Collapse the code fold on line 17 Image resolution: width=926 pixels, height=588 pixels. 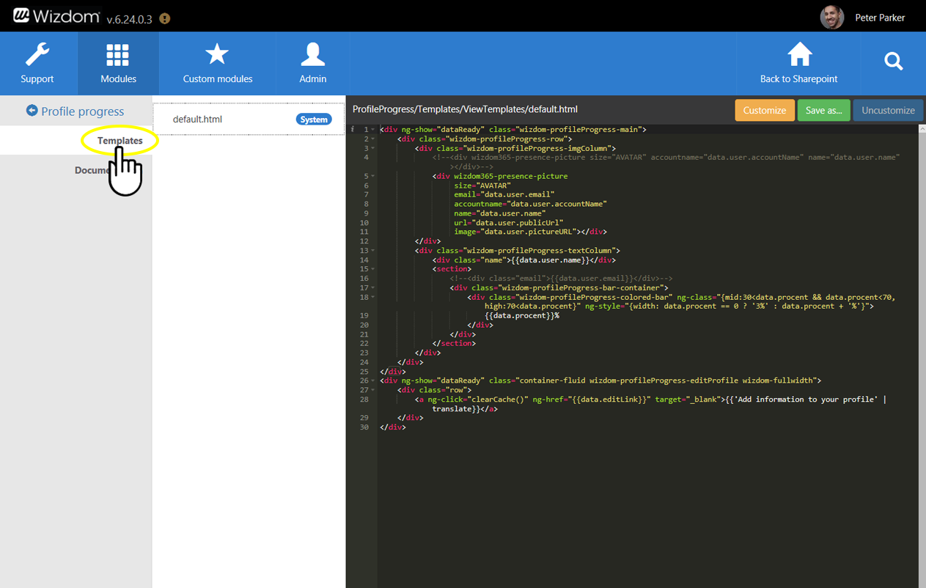coord(373,288)
